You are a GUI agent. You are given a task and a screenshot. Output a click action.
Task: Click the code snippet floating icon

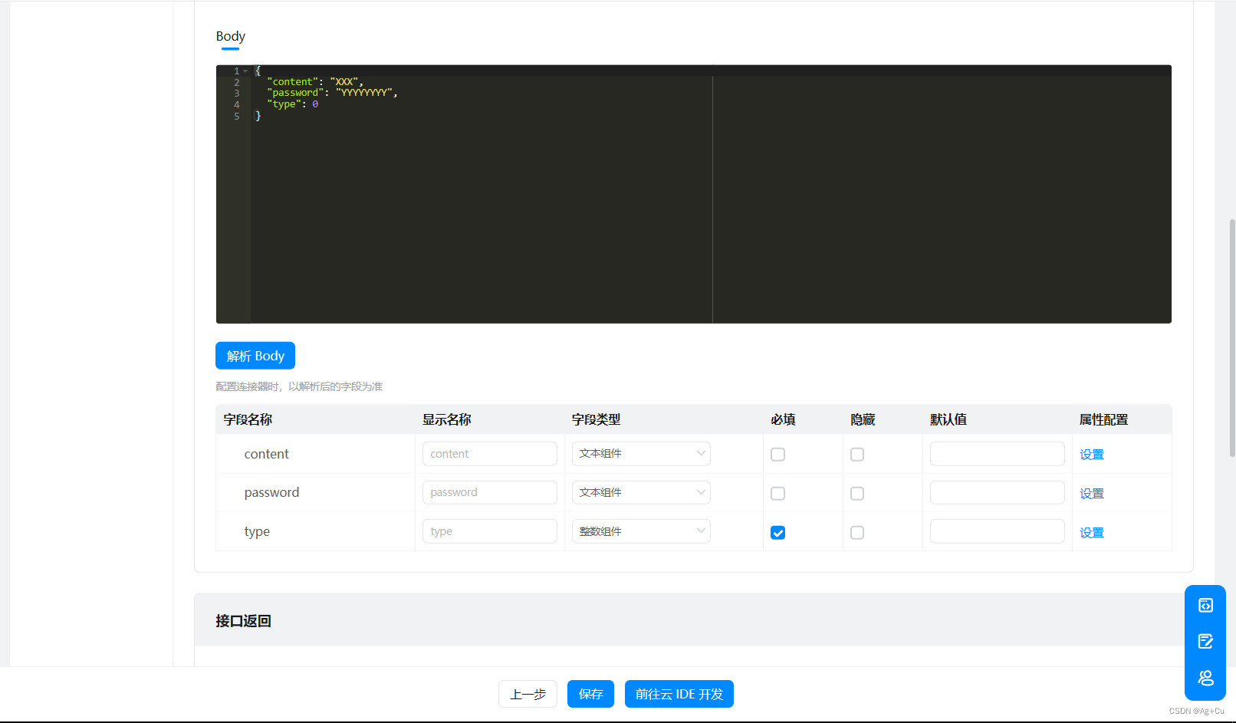point(1205,605)
